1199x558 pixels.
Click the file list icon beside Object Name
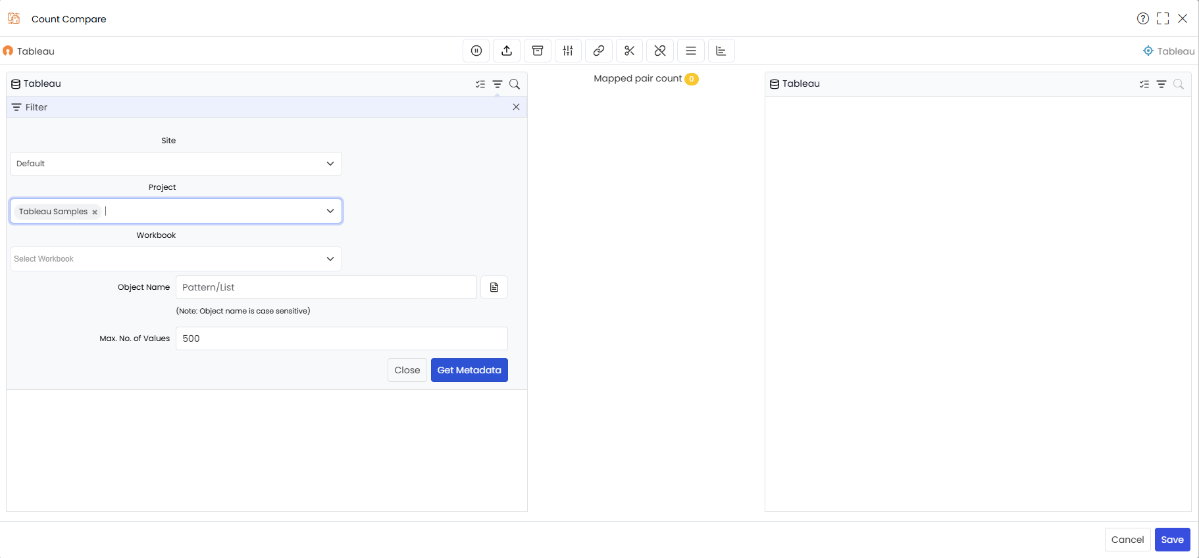click(x=494, y=287)
